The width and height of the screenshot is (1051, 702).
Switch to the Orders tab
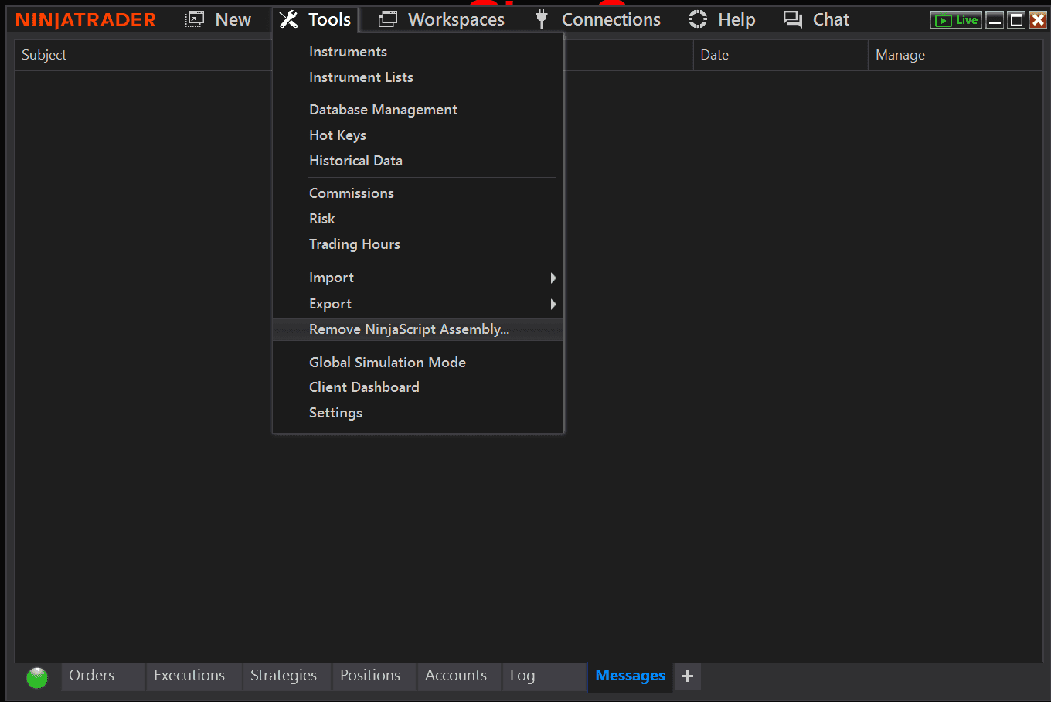click(x=91, y=675)
